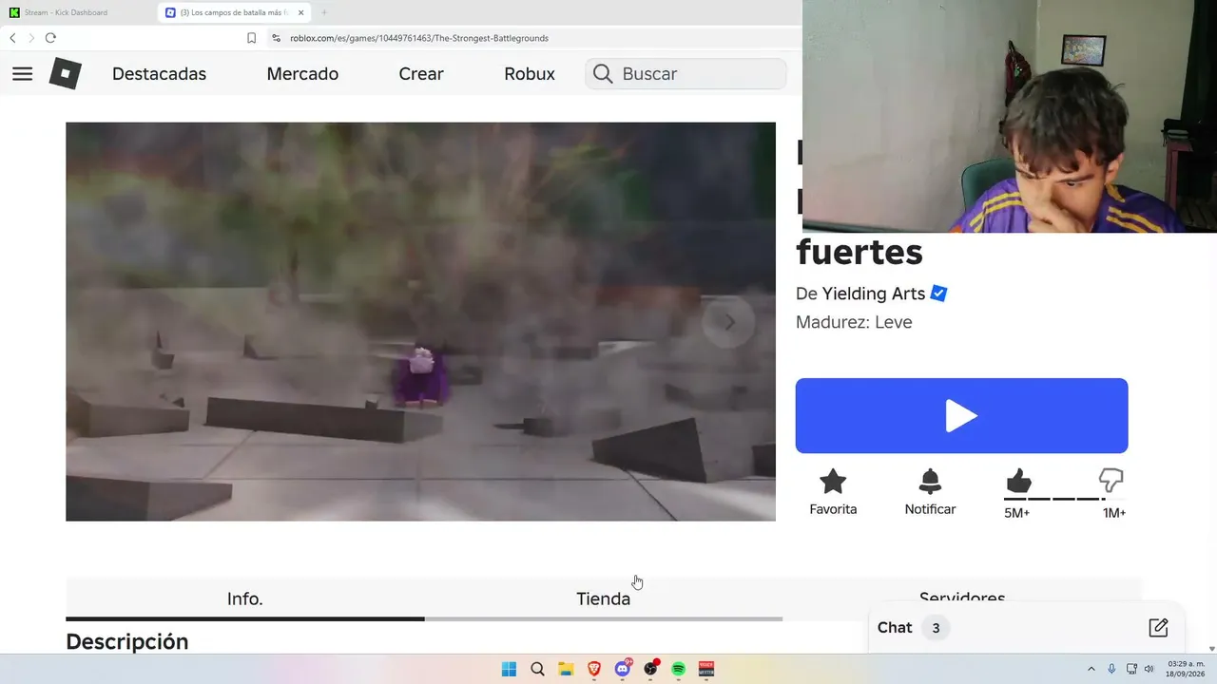
Task: Click the game preview video thumbnail
Action: pos(420,321)
